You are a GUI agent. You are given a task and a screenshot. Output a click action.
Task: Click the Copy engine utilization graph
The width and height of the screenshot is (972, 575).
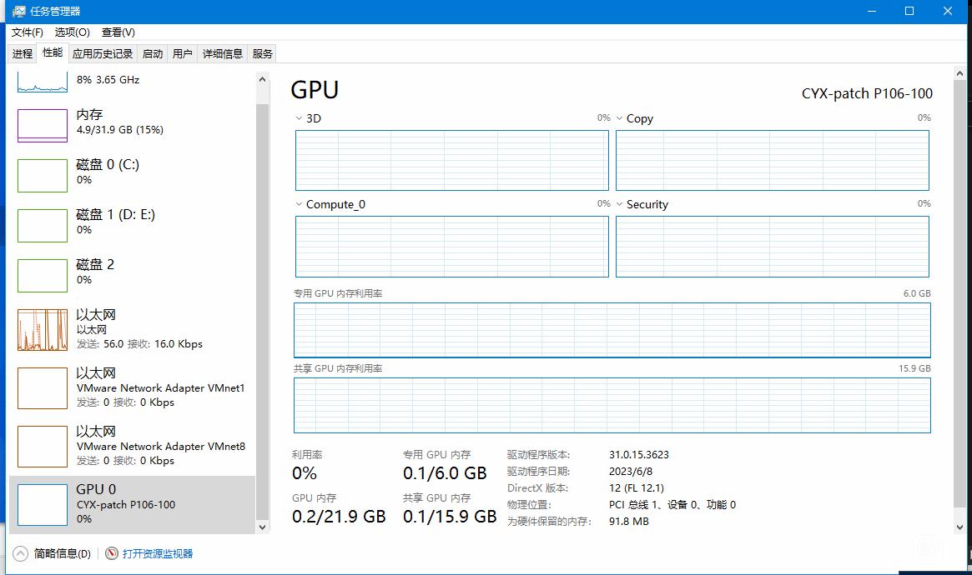[x=773, y=160]
